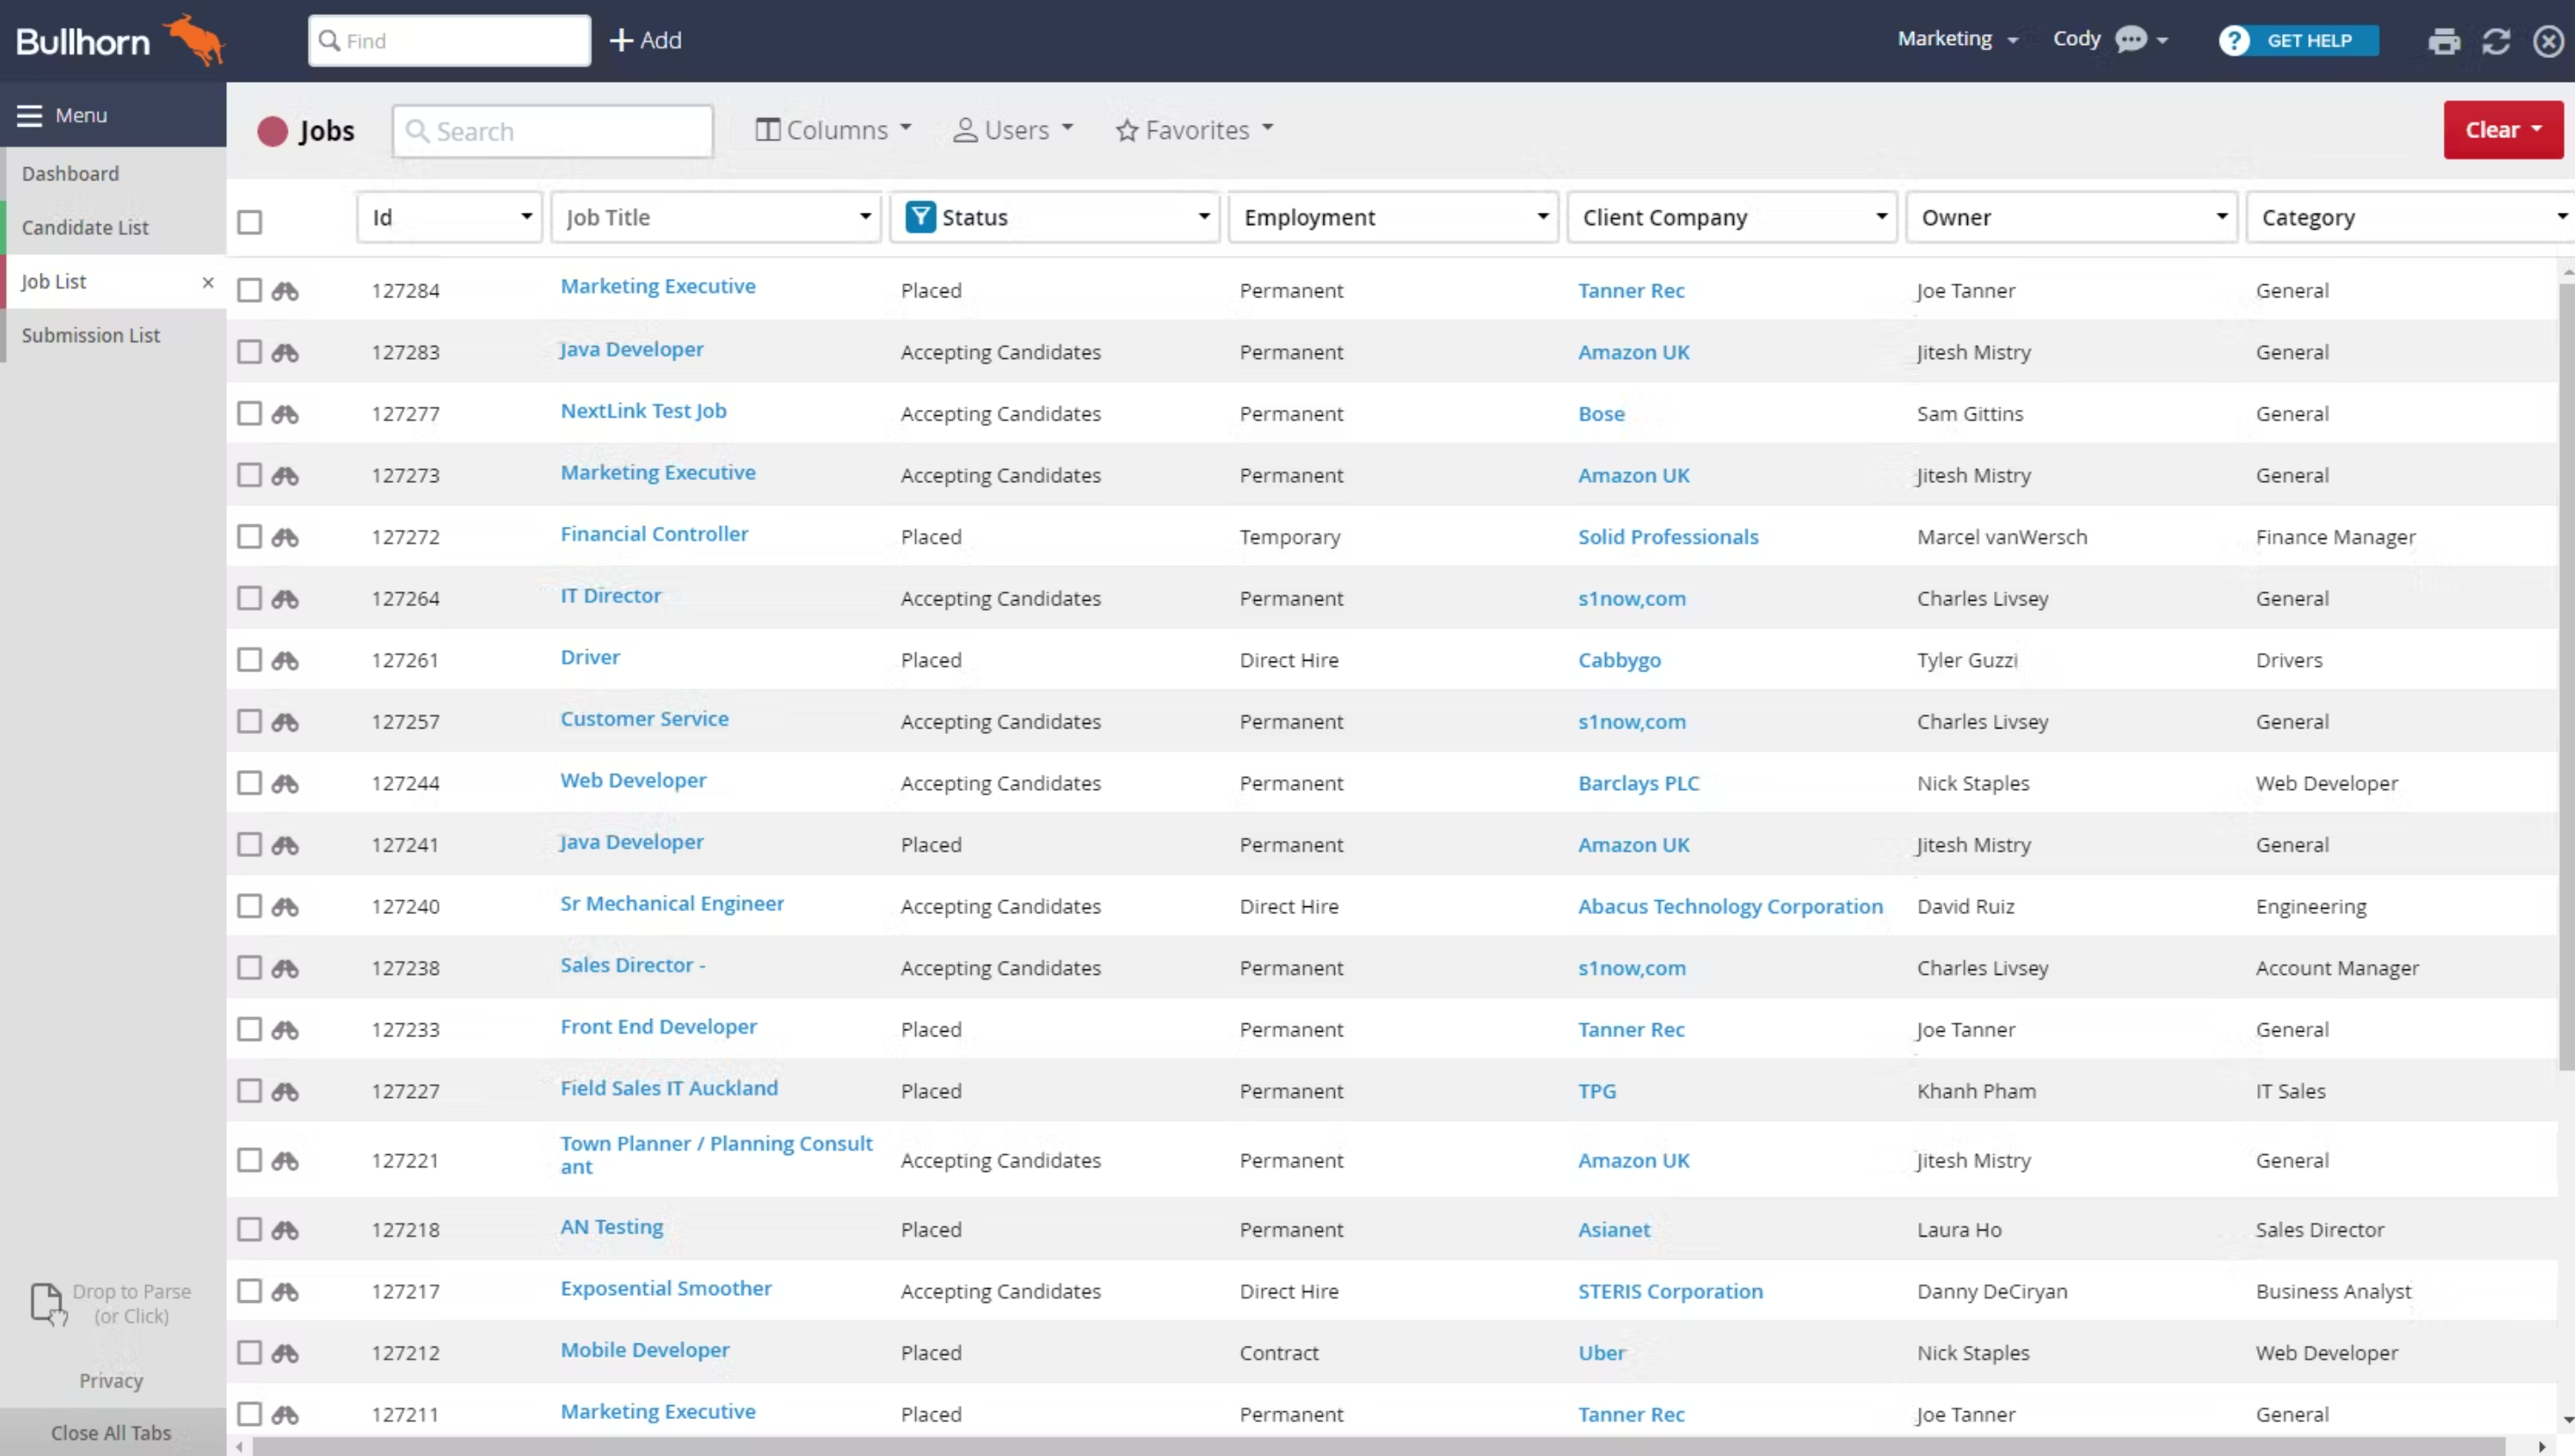The height and width of the screenshot is (1456, 2575).
Task: Click the Columns icon above the job list
Action: (768, 129)
